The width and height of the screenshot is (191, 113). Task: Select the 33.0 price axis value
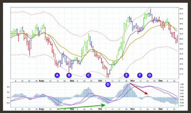(x=181, y=59)
